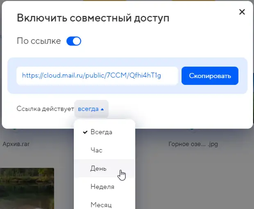Viewport: 254px width, 209px height.
Task: Choose Месяц from the dropdown options
Action: point(104,204)
